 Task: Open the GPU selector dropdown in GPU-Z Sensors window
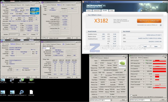[x=151, y=100]
